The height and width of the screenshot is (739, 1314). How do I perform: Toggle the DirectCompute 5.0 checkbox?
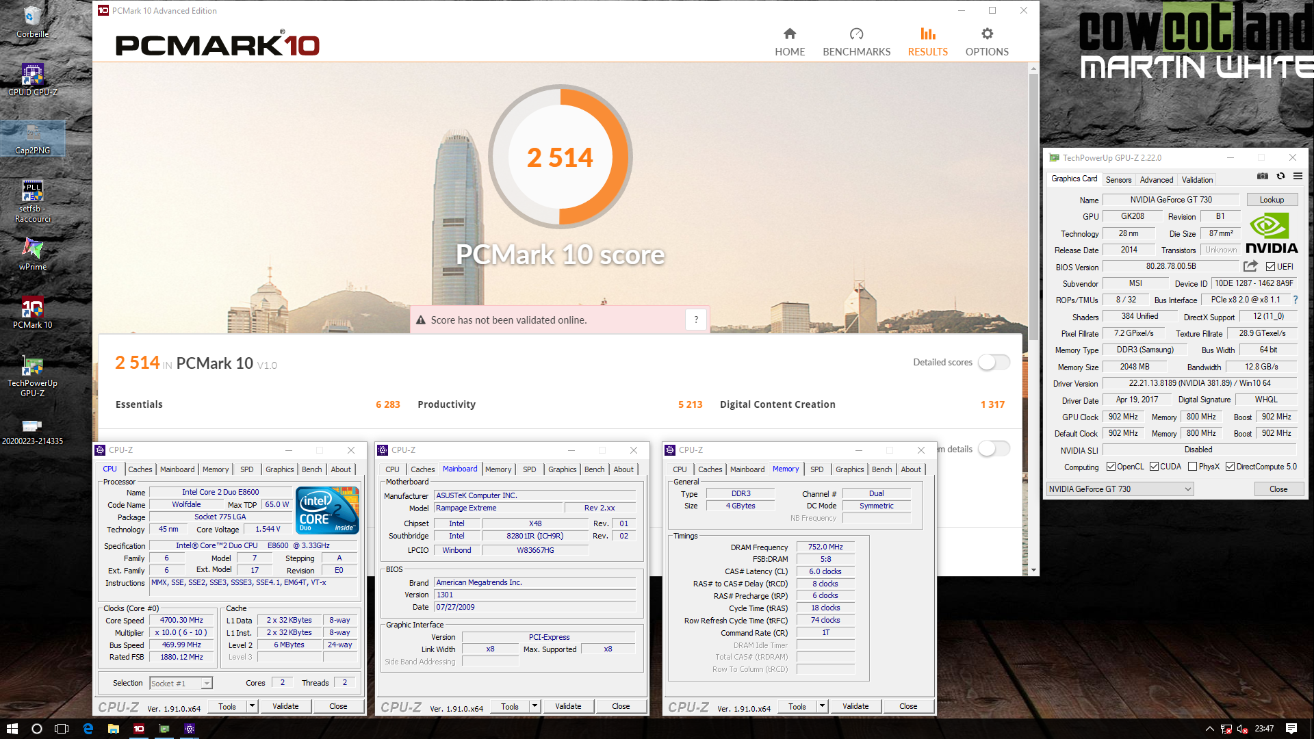tap(1230, 467)
